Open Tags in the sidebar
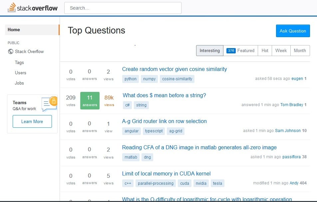This screenshot has height=202, width=317. pos(19,62)
